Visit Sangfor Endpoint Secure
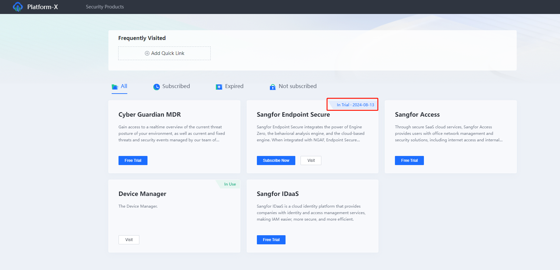Viewport: 560px width, 270px height. point(311,161)
